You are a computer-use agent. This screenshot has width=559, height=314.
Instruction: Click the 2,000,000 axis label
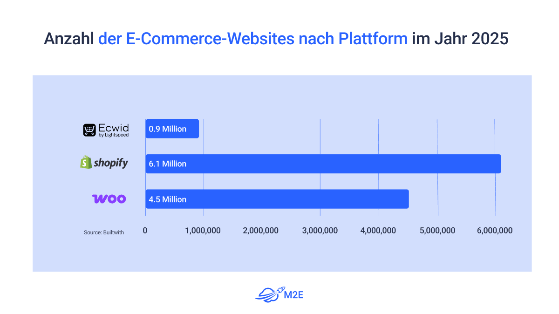[x=261, y=231]
